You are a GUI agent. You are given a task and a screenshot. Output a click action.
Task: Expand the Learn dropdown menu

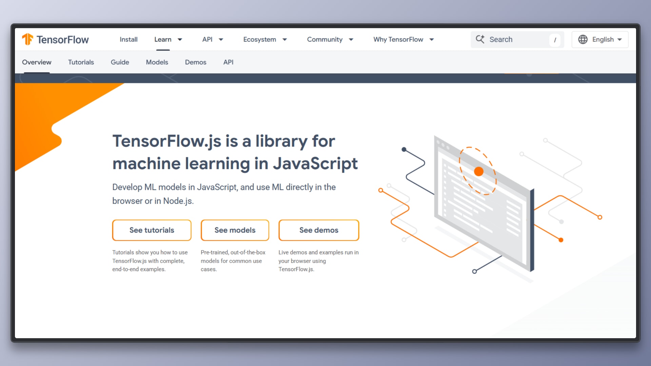point(168,39)
